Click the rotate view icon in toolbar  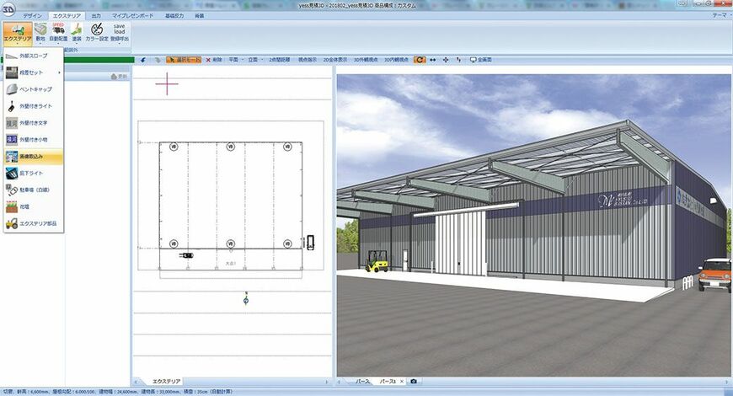tap(420, 60)
